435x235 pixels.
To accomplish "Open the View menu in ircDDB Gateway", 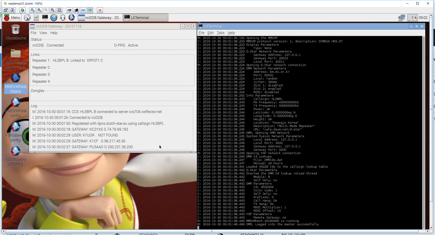I will 43,33.
